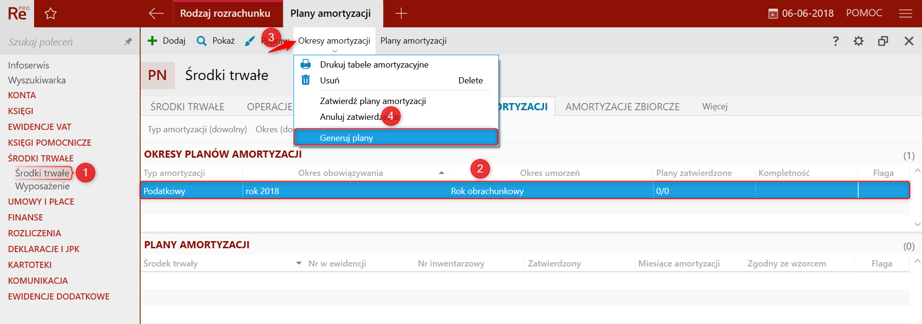Expand FINANSE section
The height and width of the screenshot is (324, 922).
tap(25, 218)
